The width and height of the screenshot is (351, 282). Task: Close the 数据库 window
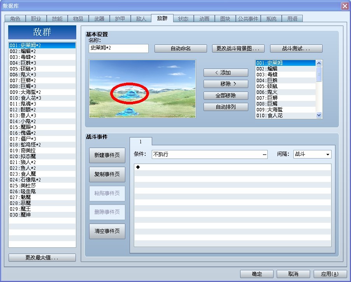pos(345,6)
